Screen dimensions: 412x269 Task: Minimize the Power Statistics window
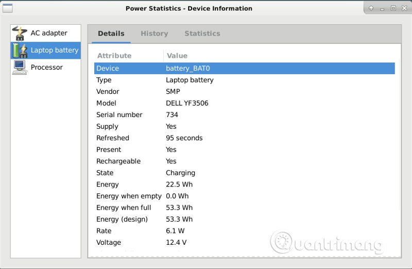click(382, 9)
